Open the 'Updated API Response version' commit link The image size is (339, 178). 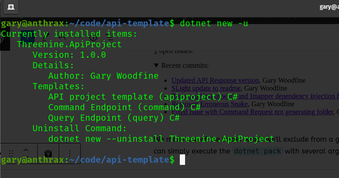click(x=215, y=80)
